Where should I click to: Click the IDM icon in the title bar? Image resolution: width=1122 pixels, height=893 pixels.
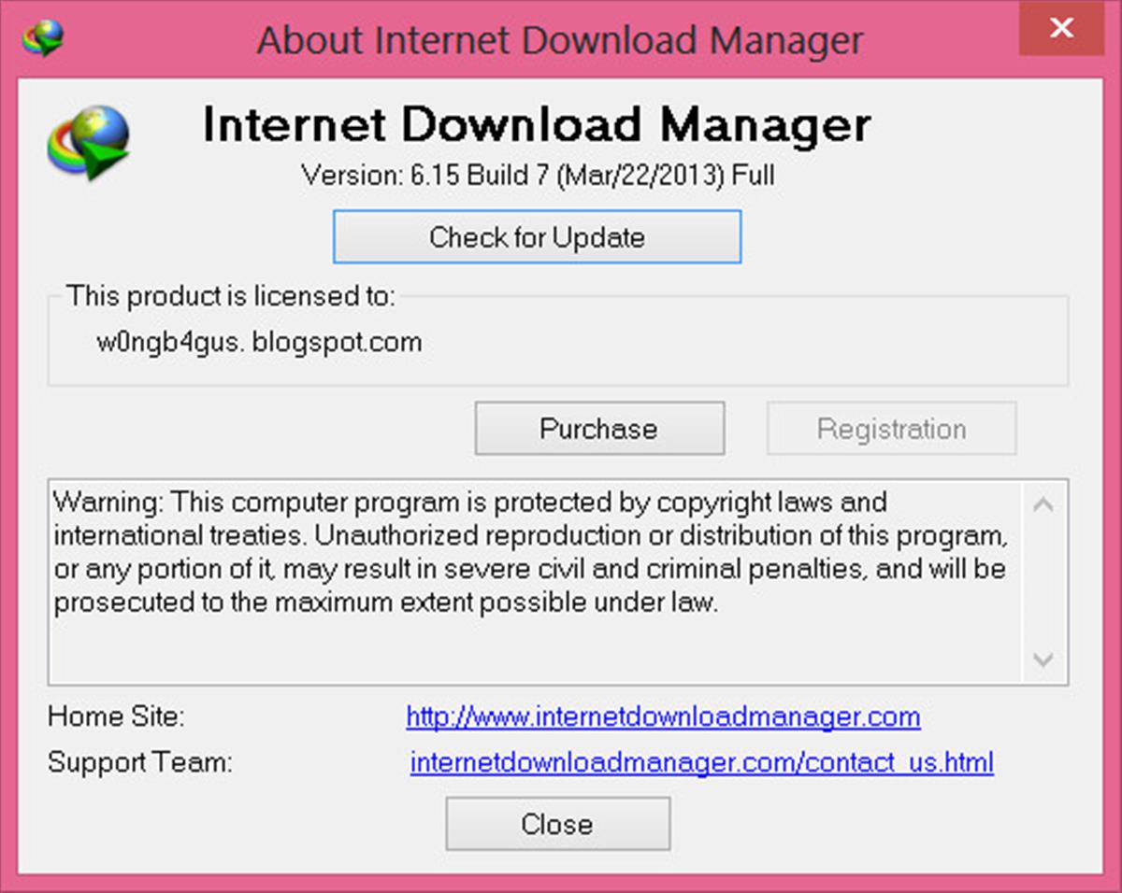pyautogui.click(x=43, y=38)
